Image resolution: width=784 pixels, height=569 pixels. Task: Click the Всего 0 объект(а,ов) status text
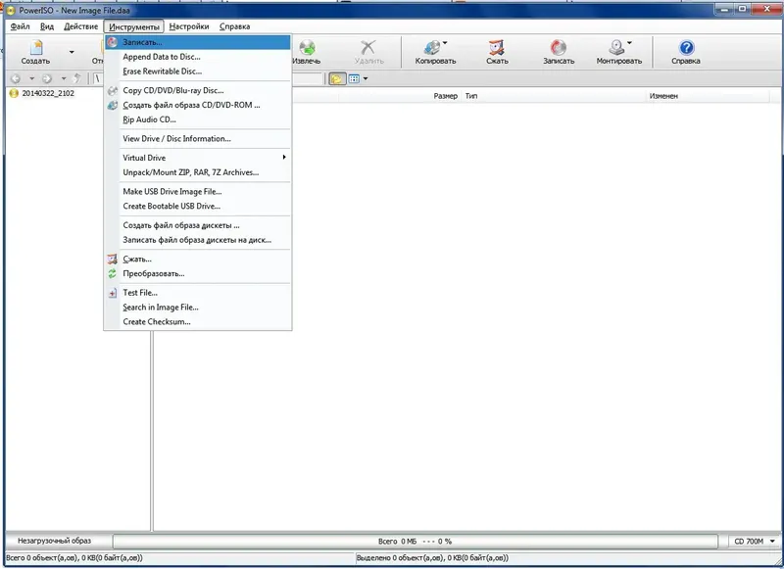pyautogui.click(x=74, y=558)
